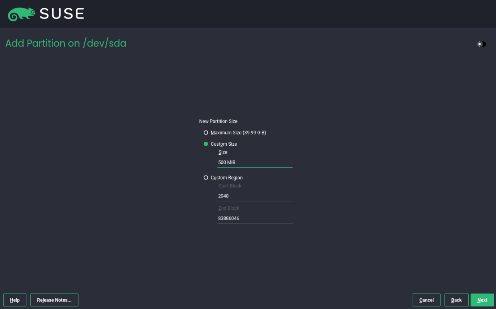Select the Custom Size radio button

click(206, 144)
